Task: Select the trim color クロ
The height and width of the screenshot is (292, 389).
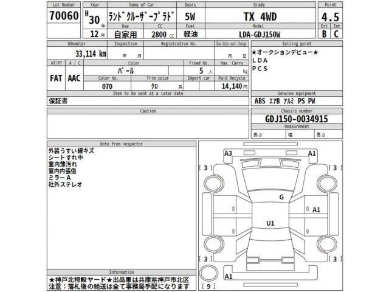Action: [x=154, y=86]
